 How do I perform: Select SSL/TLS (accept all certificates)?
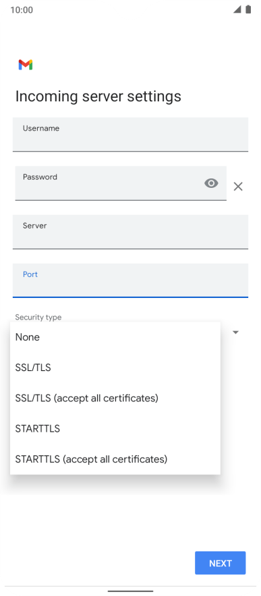pyautogui.click(x=115, y=398)
